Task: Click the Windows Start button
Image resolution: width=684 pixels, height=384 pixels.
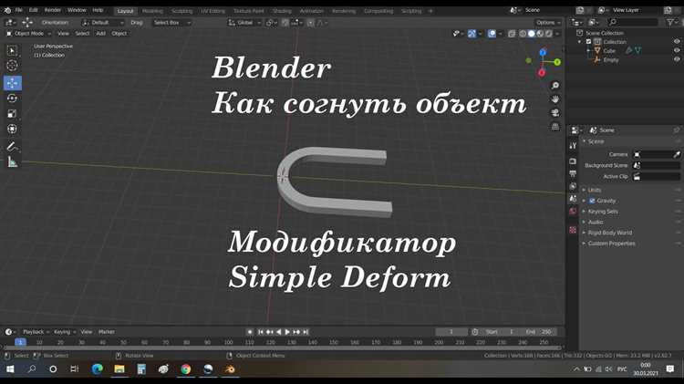Action: (10, 369)
